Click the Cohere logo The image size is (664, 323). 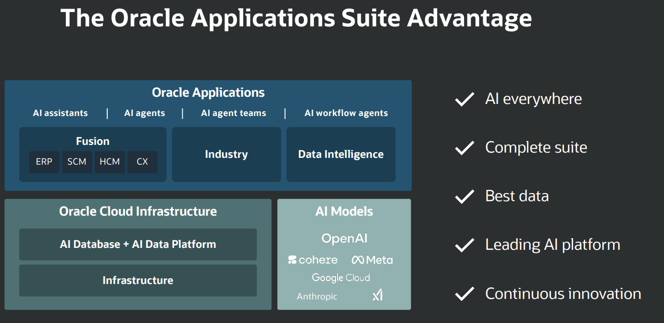pos(313,260)
